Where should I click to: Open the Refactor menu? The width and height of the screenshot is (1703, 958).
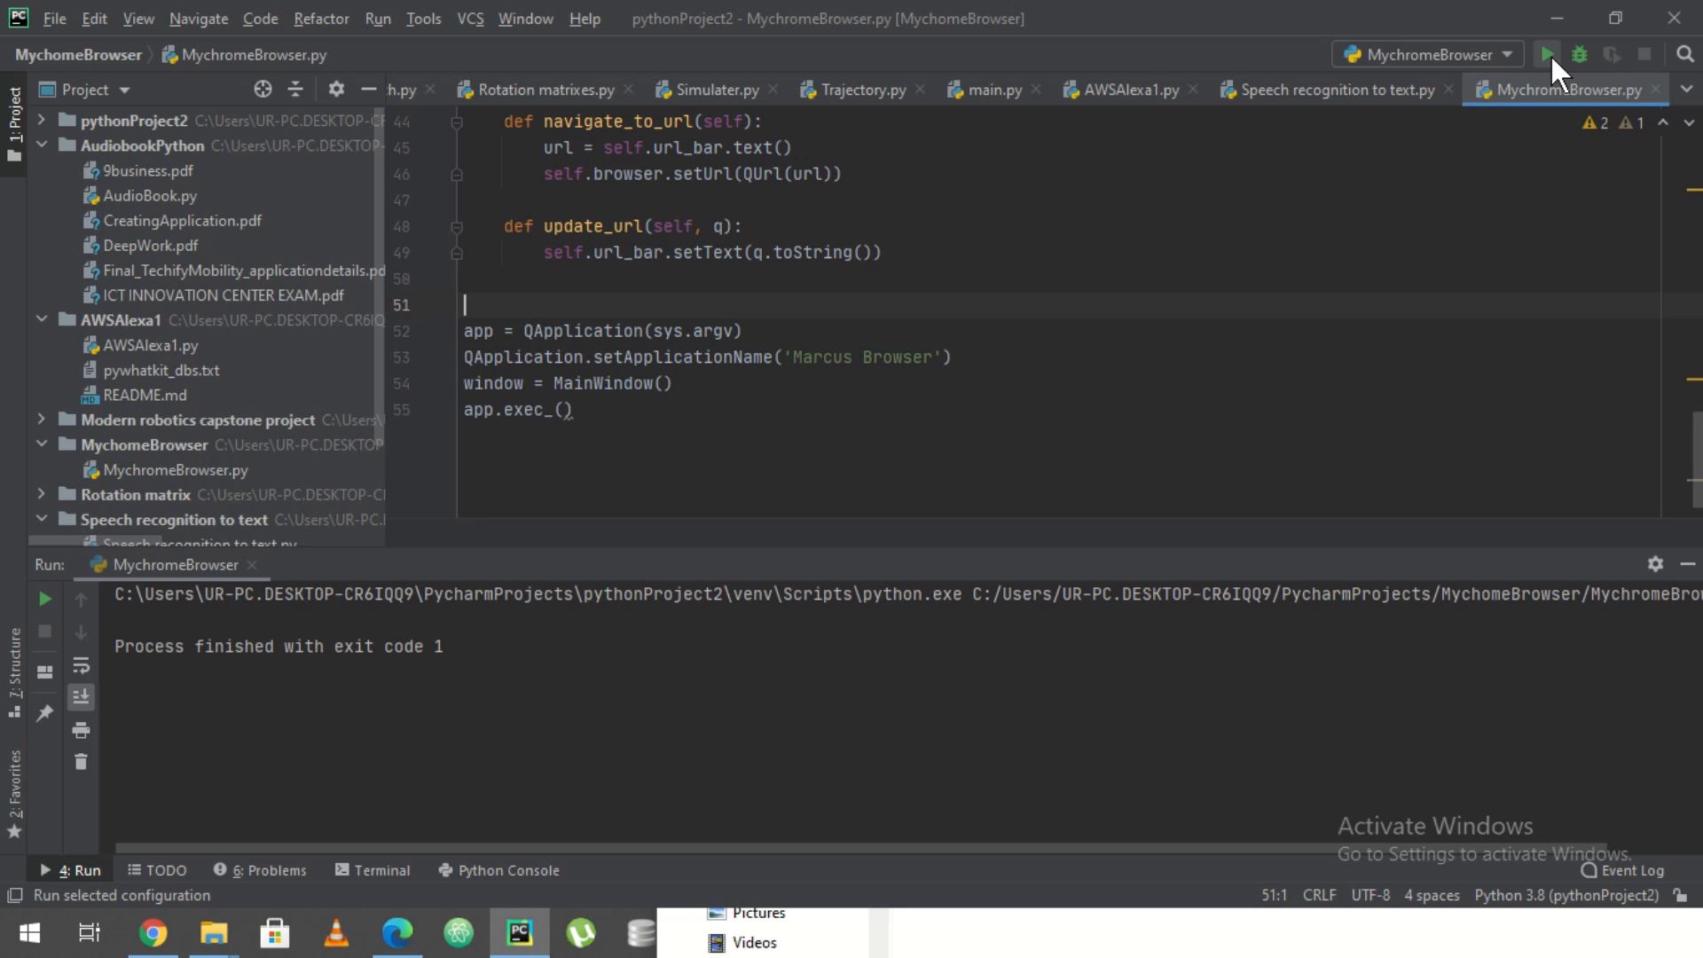pos(321,19)
